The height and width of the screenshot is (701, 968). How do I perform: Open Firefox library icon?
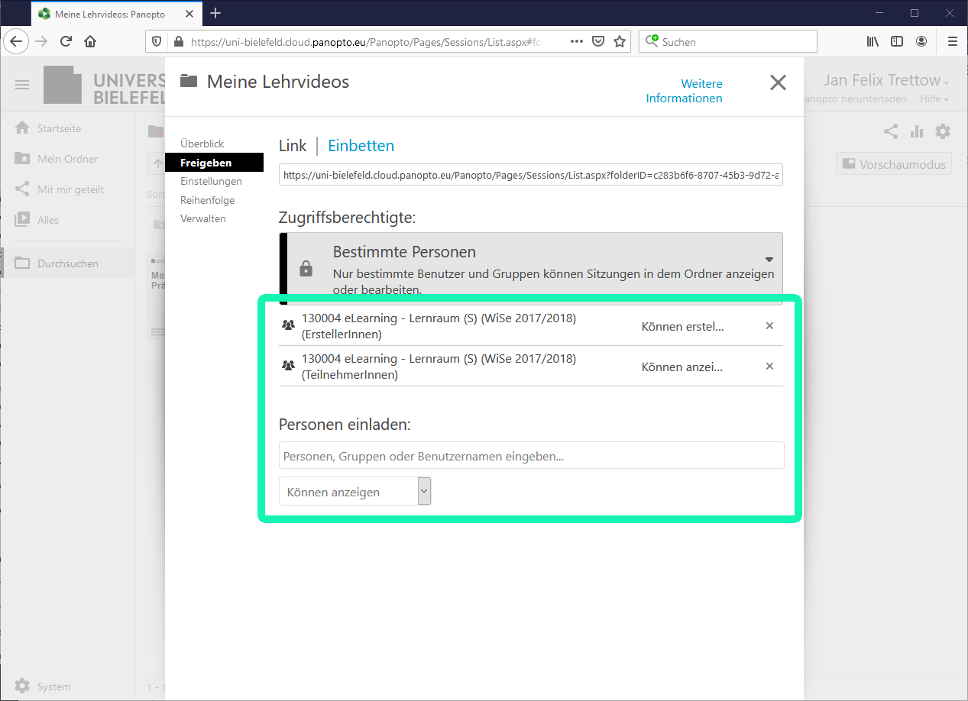(872, 41)
